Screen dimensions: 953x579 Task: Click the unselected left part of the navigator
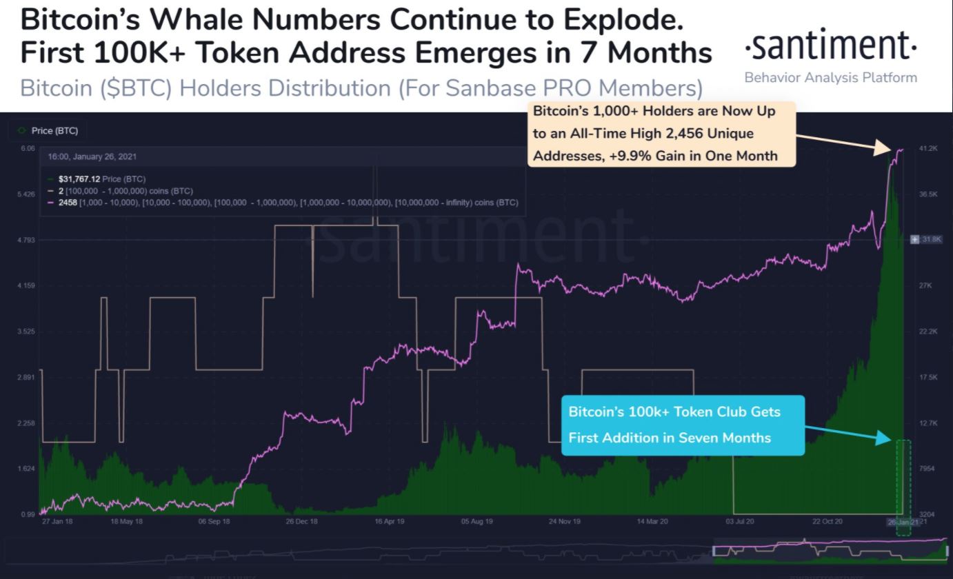click(x=359, y=550)
